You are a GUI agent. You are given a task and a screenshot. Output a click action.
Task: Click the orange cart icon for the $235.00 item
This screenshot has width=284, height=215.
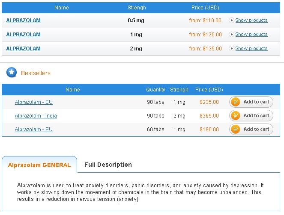coord(236,102)
